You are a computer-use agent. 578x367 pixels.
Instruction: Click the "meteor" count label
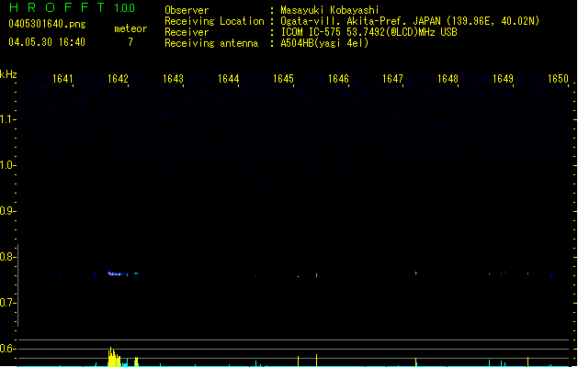click(130, 28)
